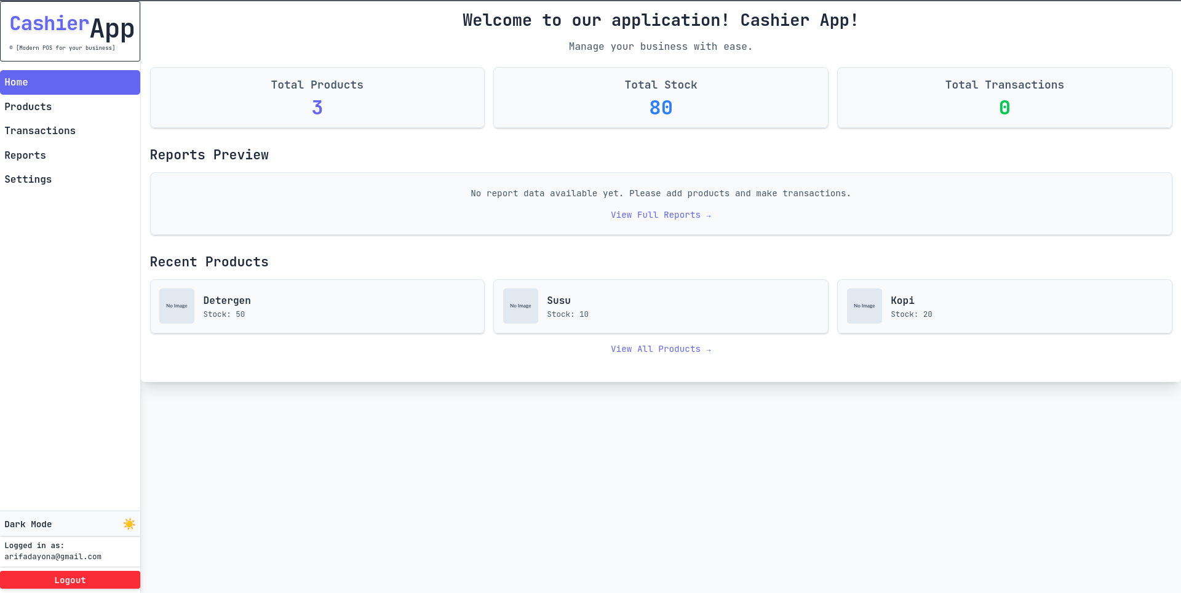1181x593 pixels.
Task: Open View All Products link
Action: tap(661, 349)
